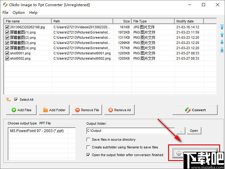This screenshot has width=225, height=169.
Task: Uncheck 屏幕截图(1).png checkbox
Action: pos(7,32)
